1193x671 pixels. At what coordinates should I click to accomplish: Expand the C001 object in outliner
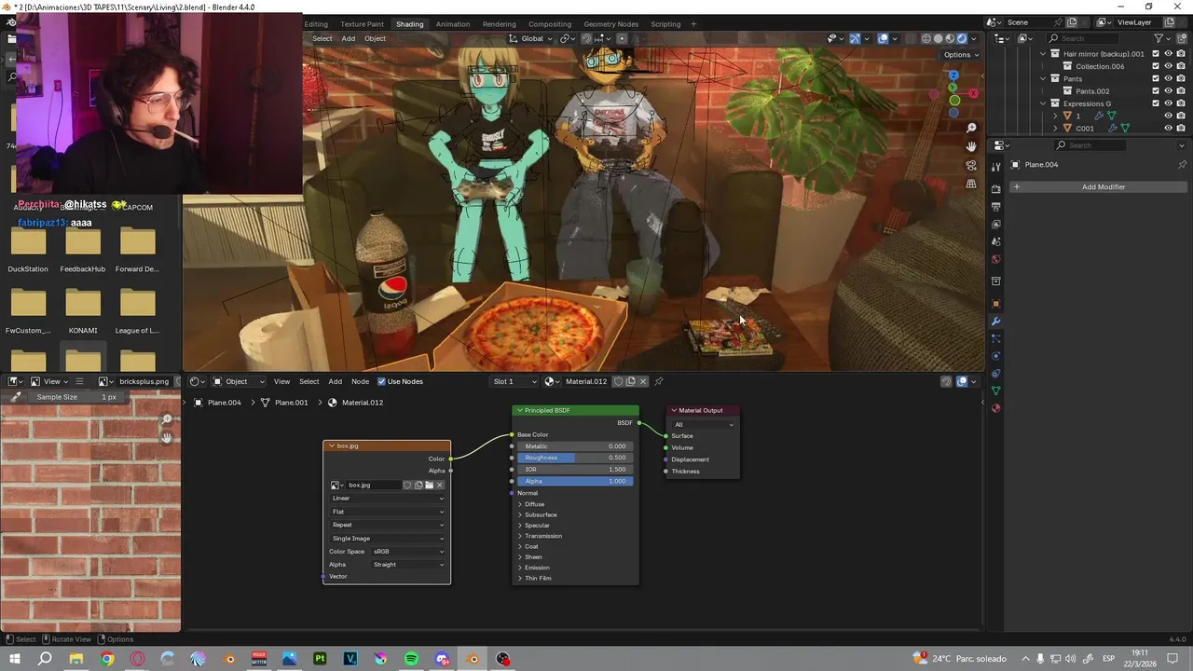[x=1055, y=128]
